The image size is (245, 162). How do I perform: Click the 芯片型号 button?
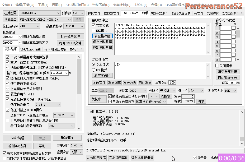[11, 13]
